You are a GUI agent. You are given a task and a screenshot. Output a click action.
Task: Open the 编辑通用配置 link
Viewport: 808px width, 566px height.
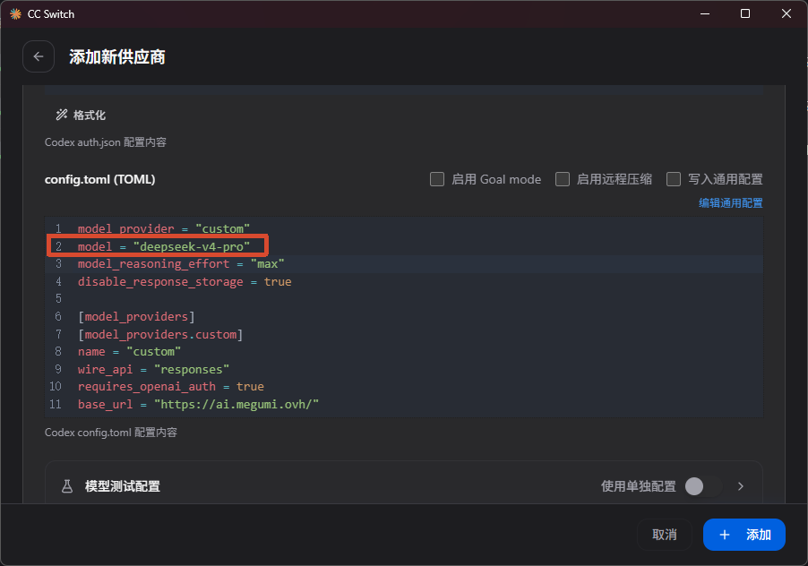[x=730, y=203]
